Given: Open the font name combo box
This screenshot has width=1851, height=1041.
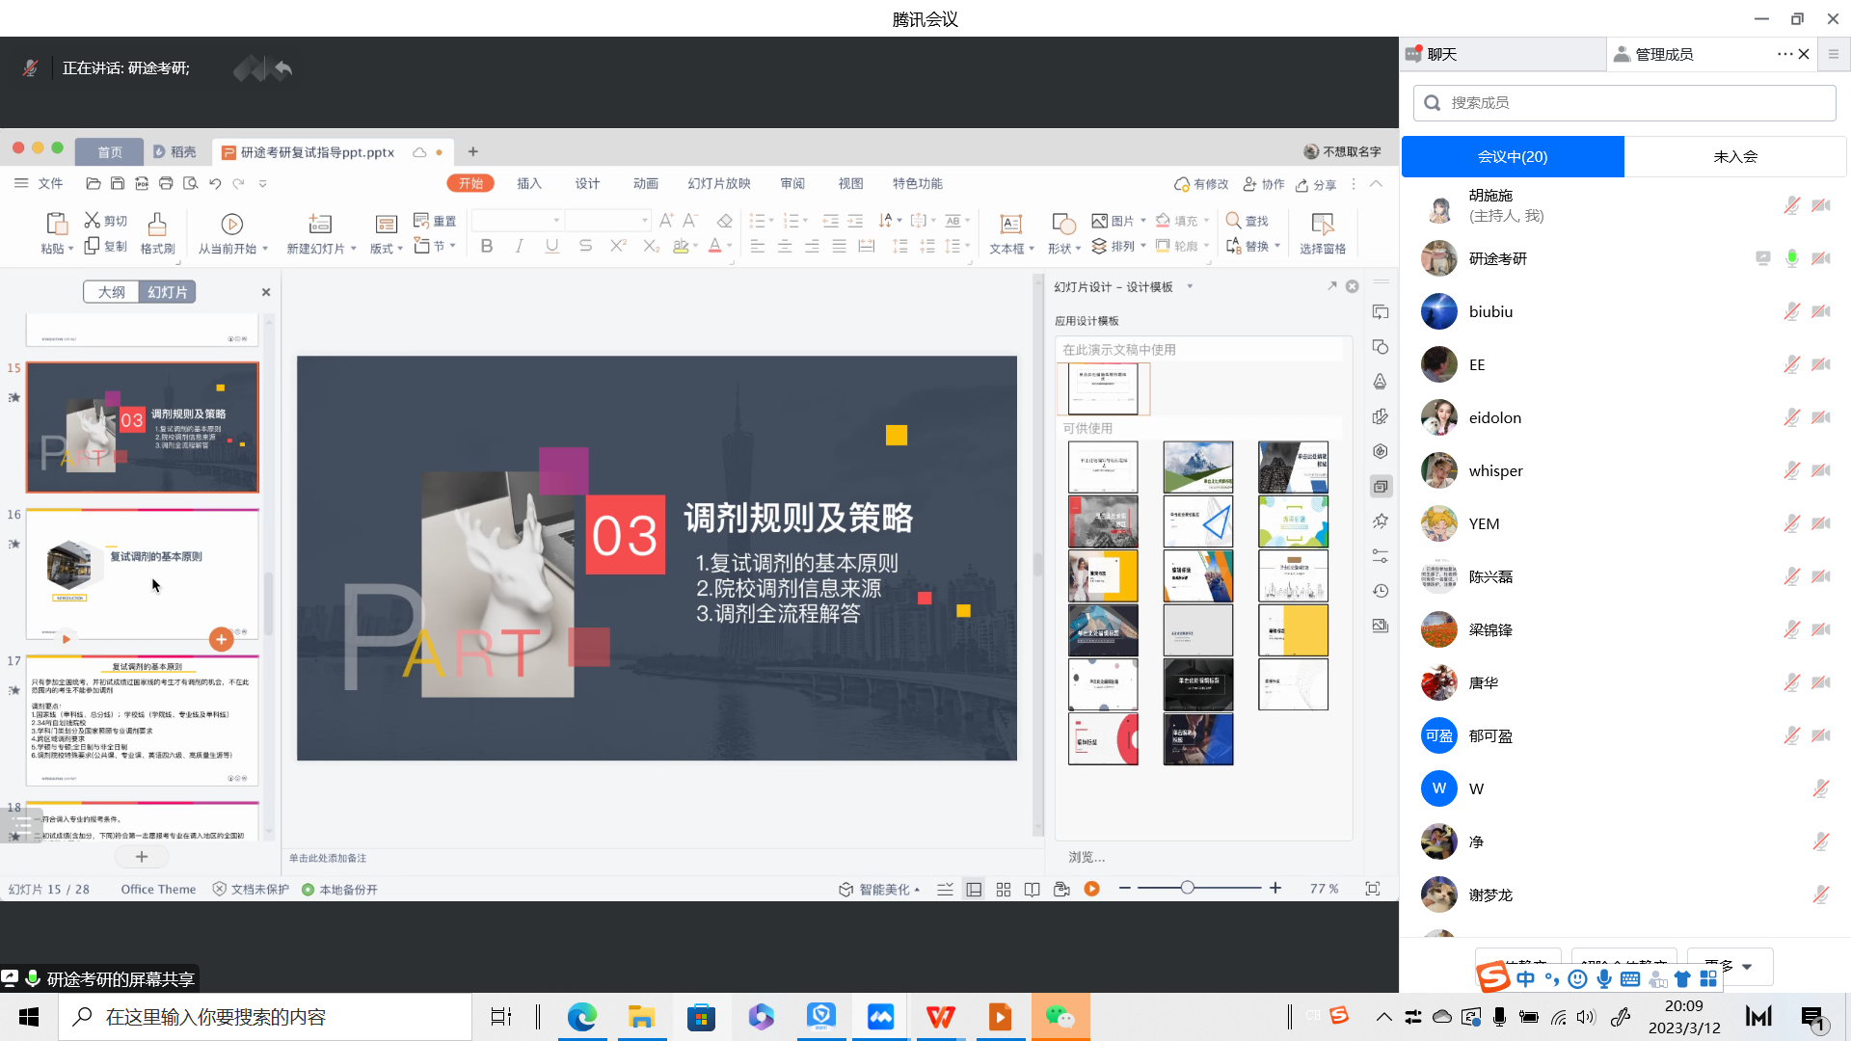Looking at the screenshot, I should click(517, 221).
